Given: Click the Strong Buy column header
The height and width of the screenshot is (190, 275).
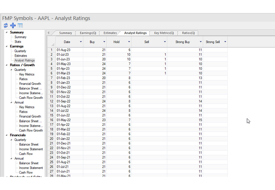Looking at the screenshot, I should (x=183, y=42).
